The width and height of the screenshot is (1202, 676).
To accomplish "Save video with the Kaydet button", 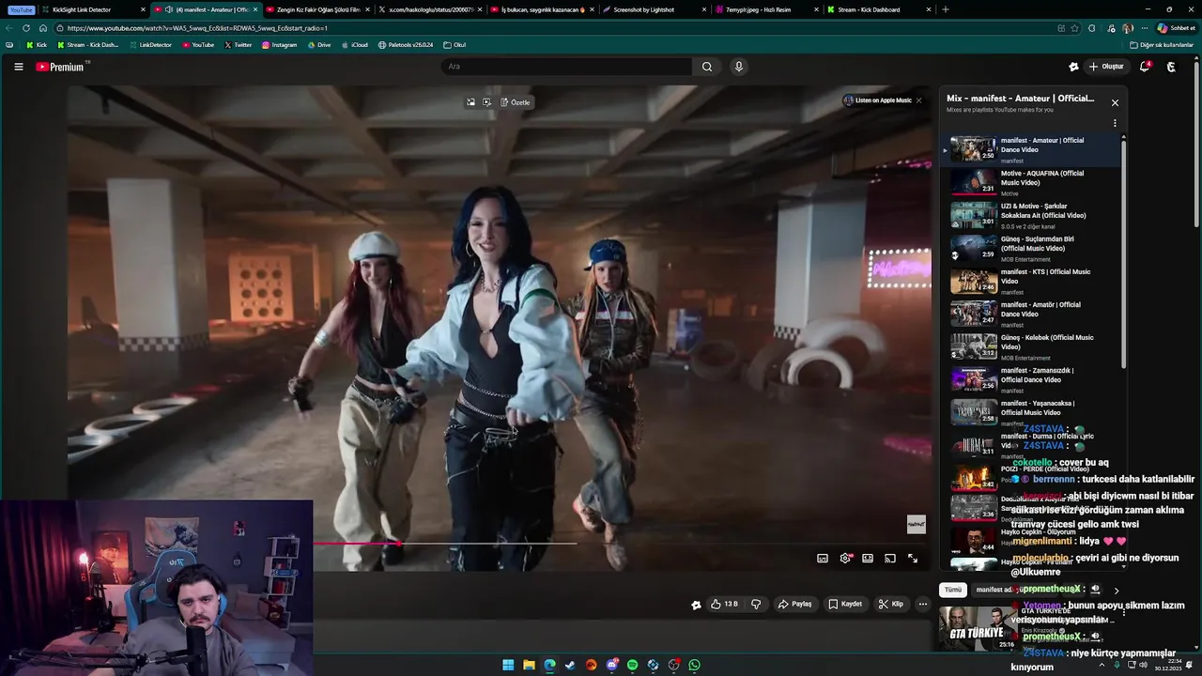I will point(845,605).
